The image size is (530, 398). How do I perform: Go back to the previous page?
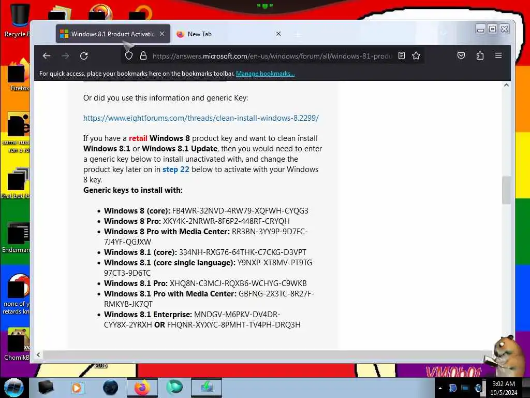pos(47,56)
